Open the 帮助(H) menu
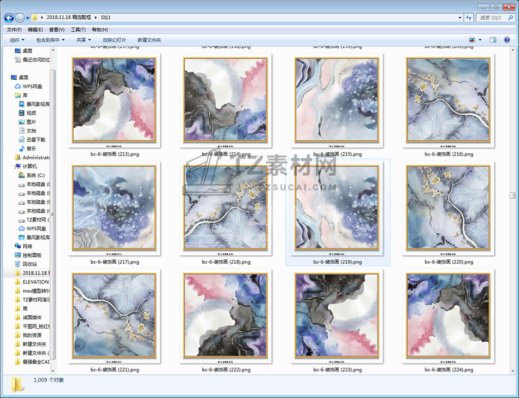Viewport: 519px width, 398px height. pos(99,30)
